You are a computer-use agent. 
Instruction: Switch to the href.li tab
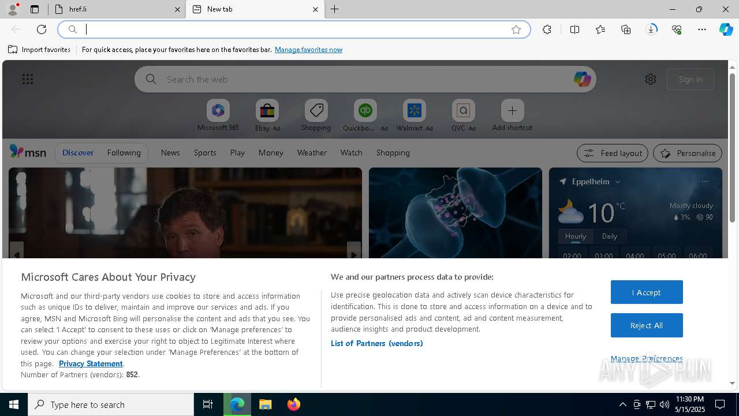click(117, 9)
